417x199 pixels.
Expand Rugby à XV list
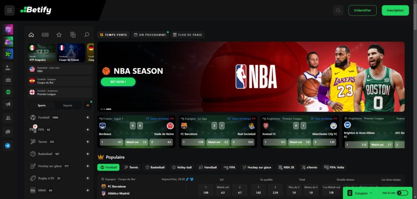coord(88,178)
